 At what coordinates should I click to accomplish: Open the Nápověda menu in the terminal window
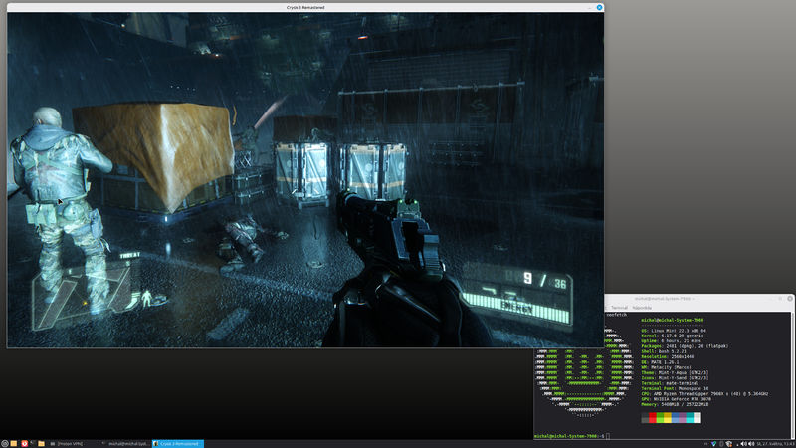tap(642, 308)
